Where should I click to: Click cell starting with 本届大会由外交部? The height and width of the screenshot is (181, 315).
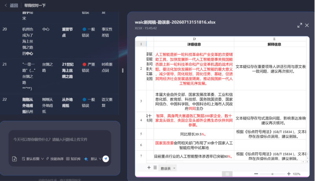coord(194,101)
